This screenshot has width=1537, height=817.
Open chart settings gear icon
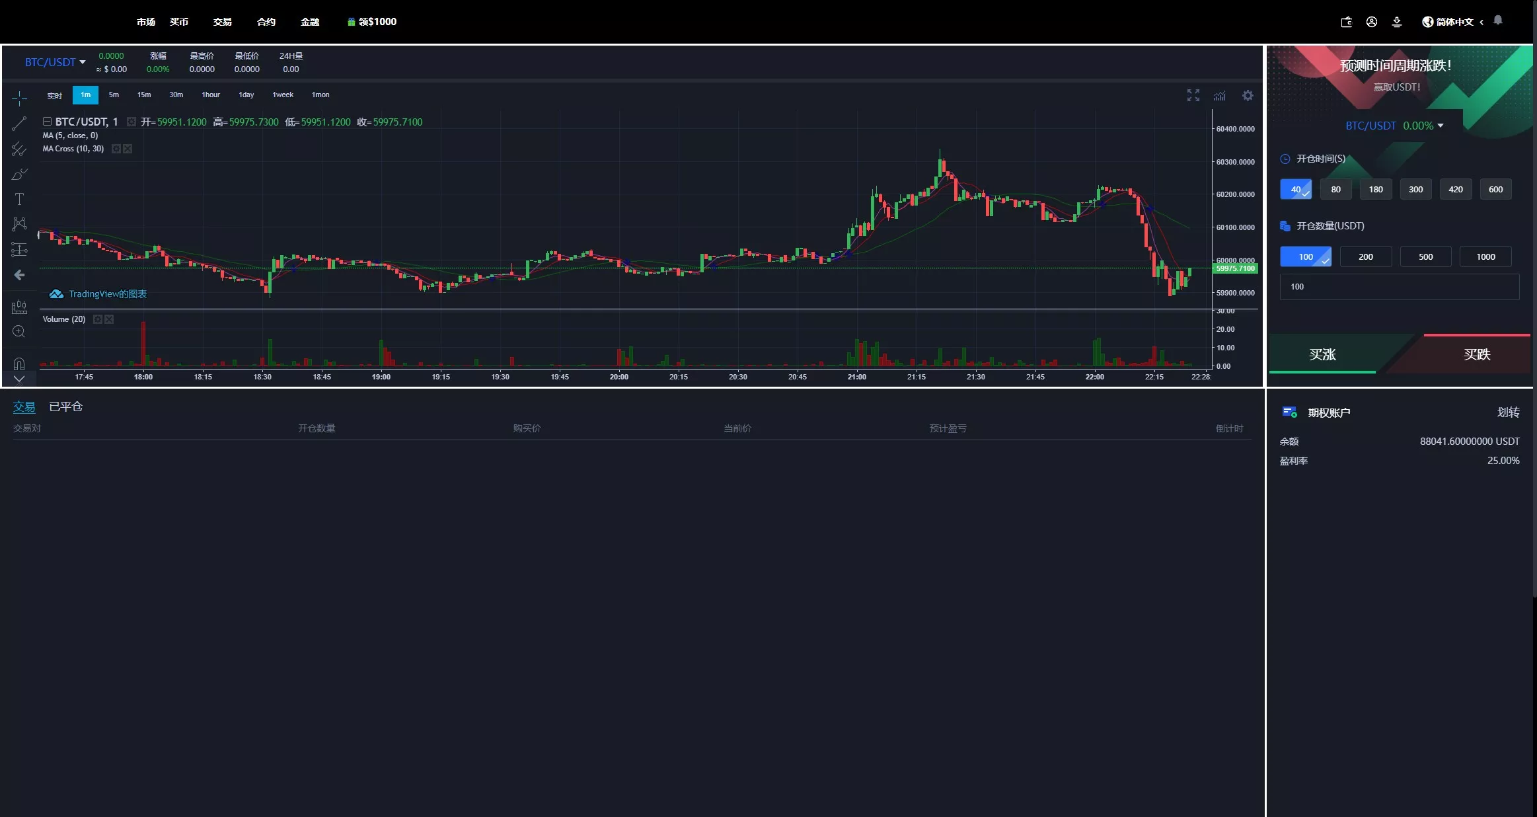click(x=1248, y=95)
